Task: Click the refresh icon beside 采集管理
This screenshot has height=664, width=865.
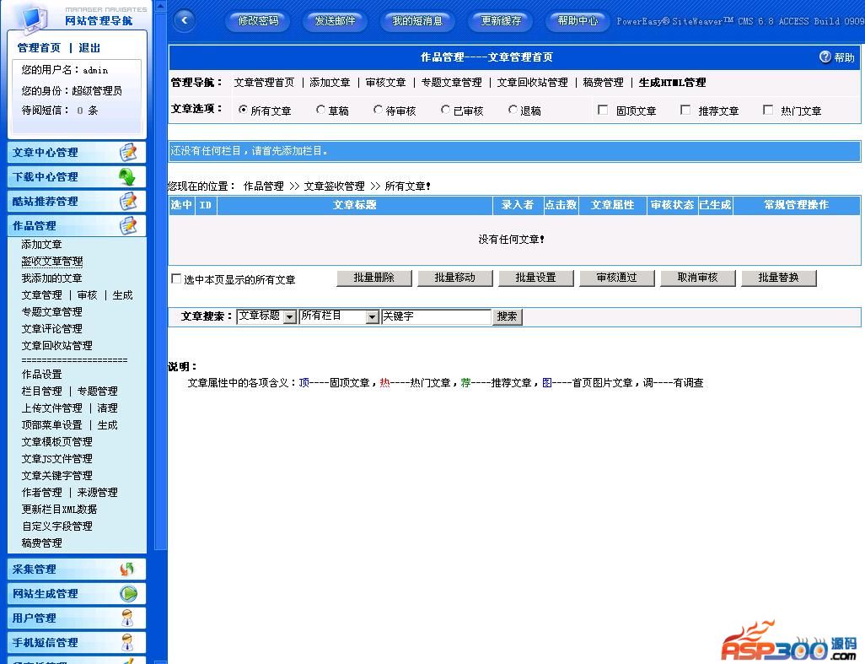Action: 127,569
